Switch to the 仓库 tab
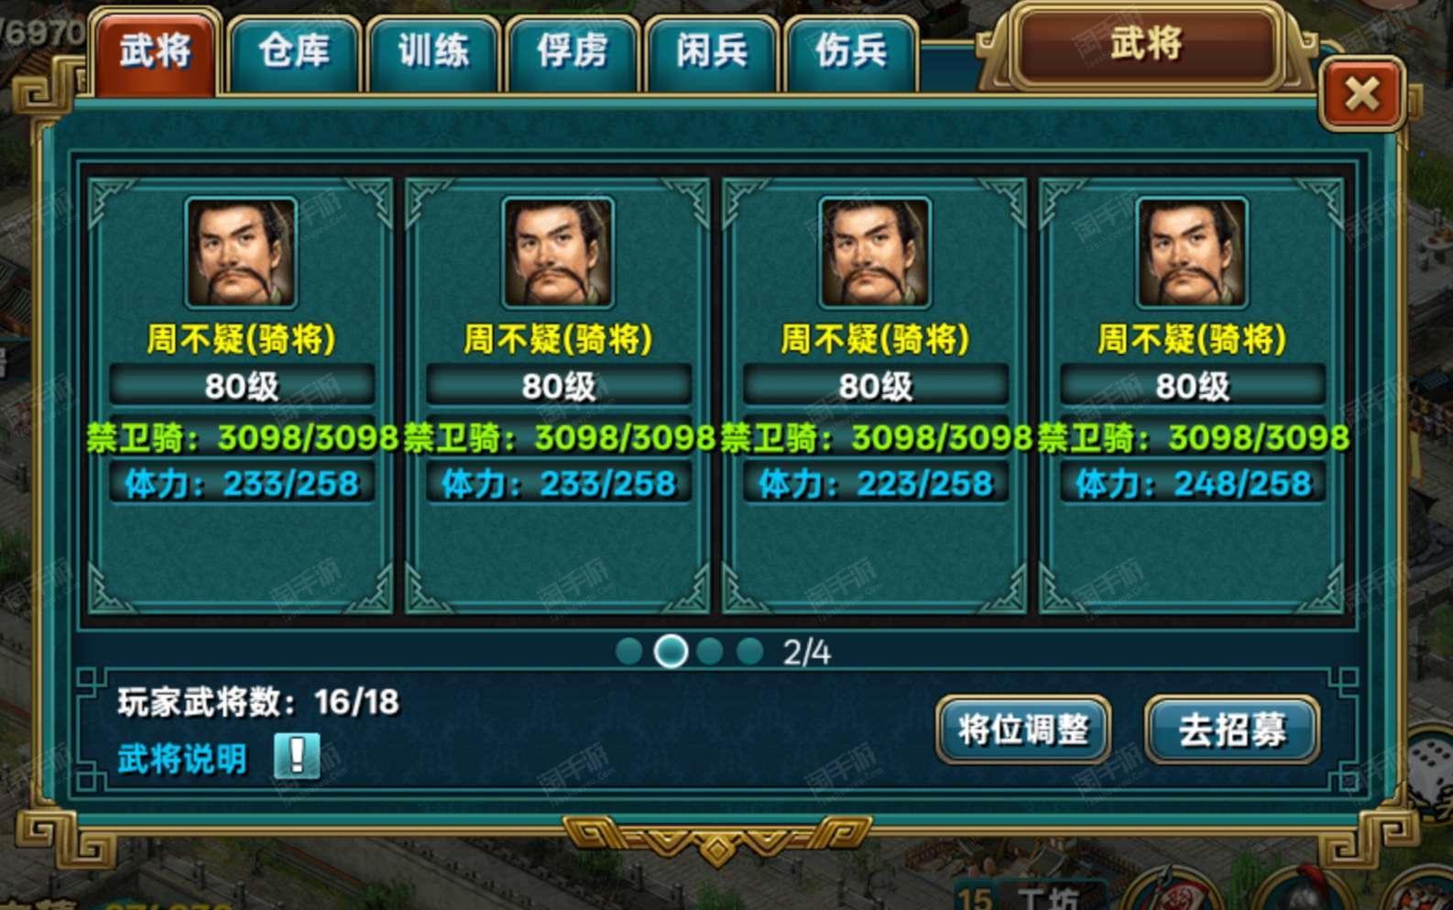Image resolution: width=1453 pixels, height=910 pixels. pos(294,52)
